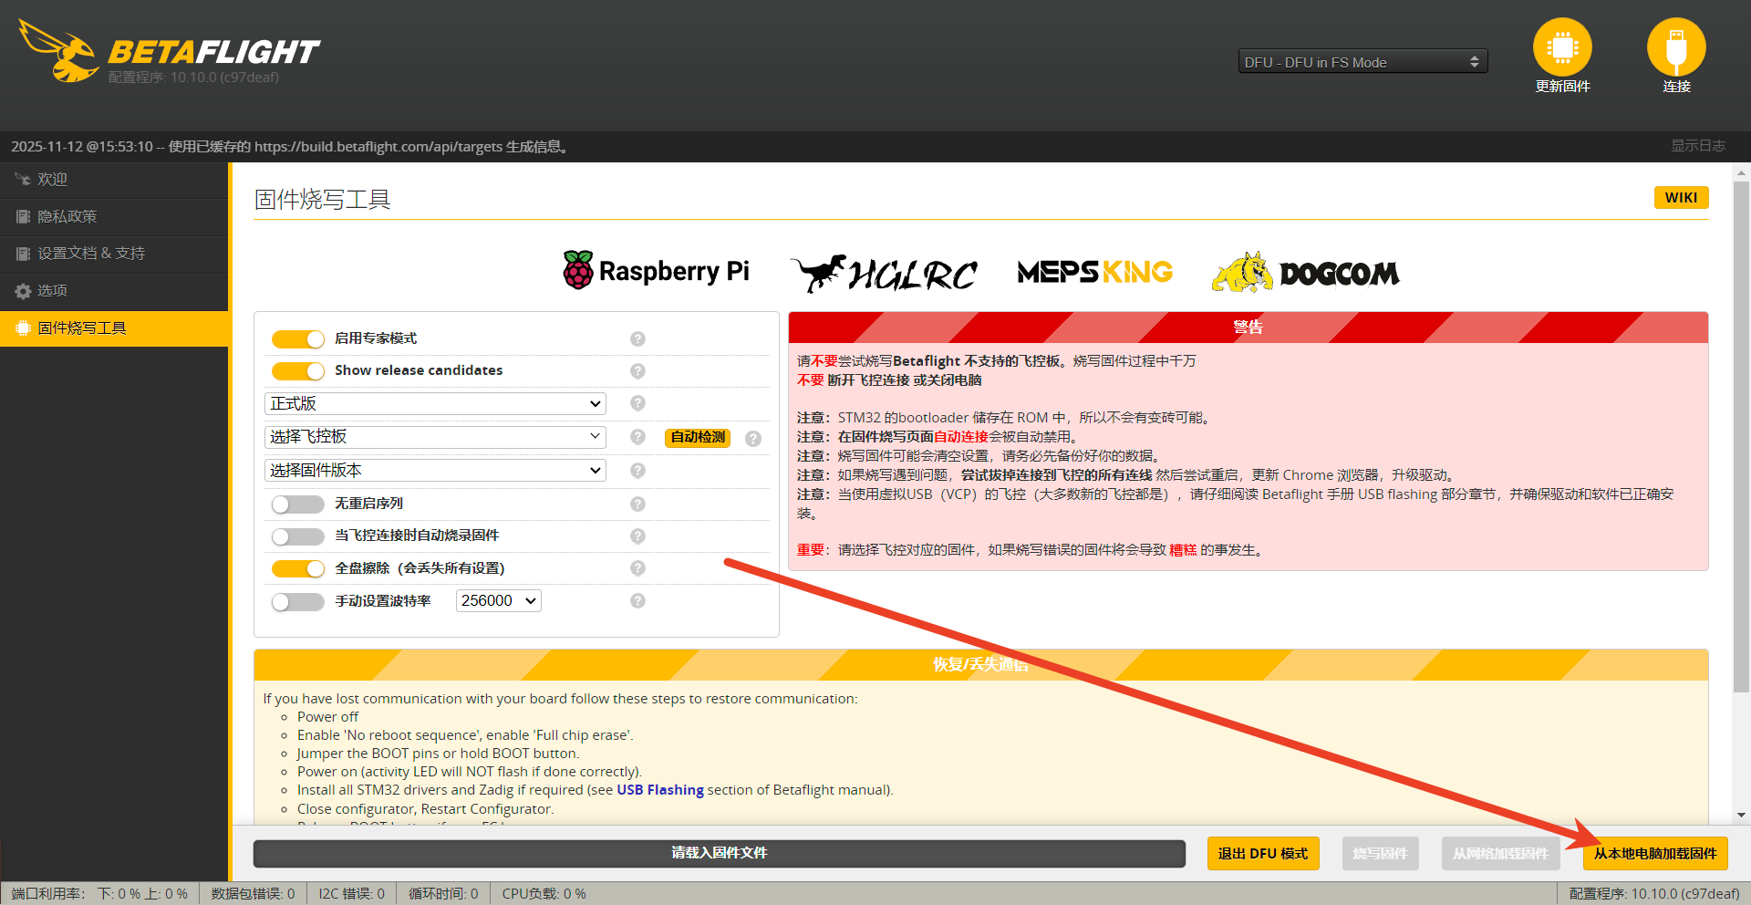1751x905 pixels.
Task: Open the 256000 baud rate dropdown
Action: (498, 600)
